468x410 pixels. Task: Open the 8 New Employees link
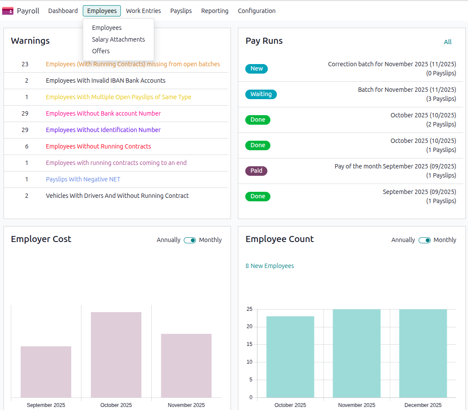[270, 266]
